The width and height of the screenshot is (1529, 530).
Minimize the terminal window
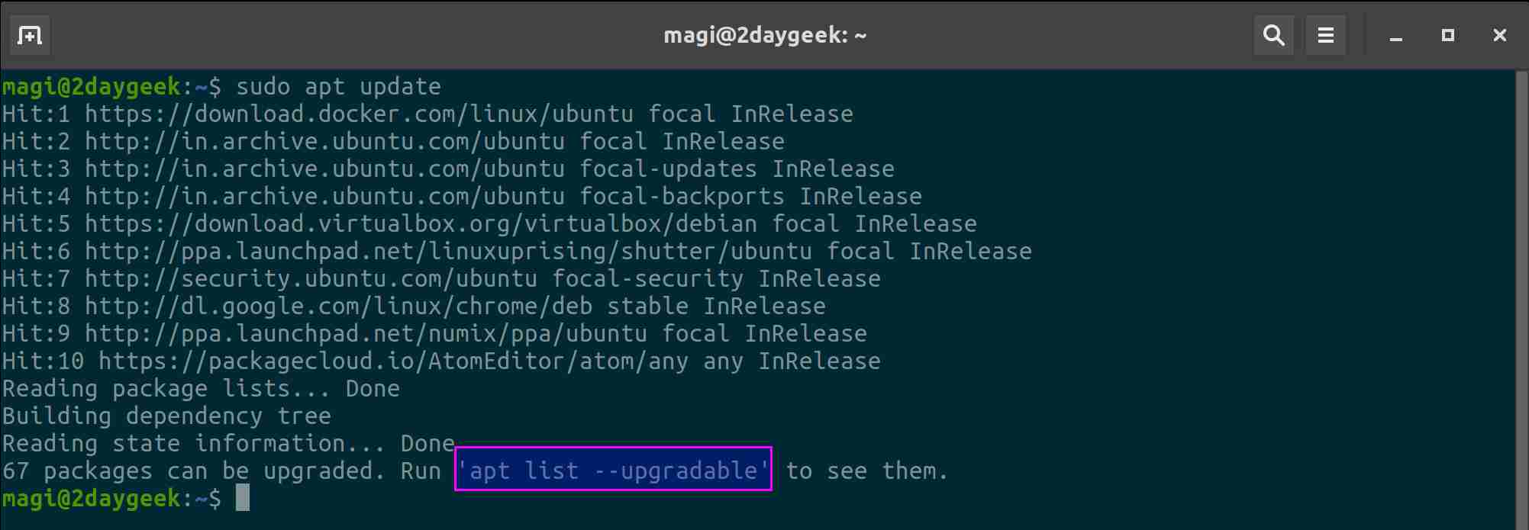(1396, 36)
